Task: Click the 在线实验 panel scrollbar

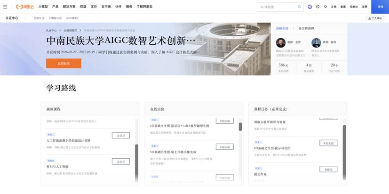Action: pos(240,127)
